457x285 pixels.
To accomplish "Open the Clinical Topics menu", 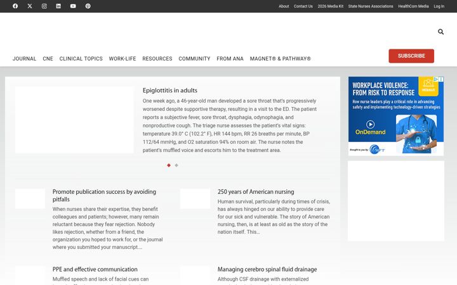I will click(81, 59).
